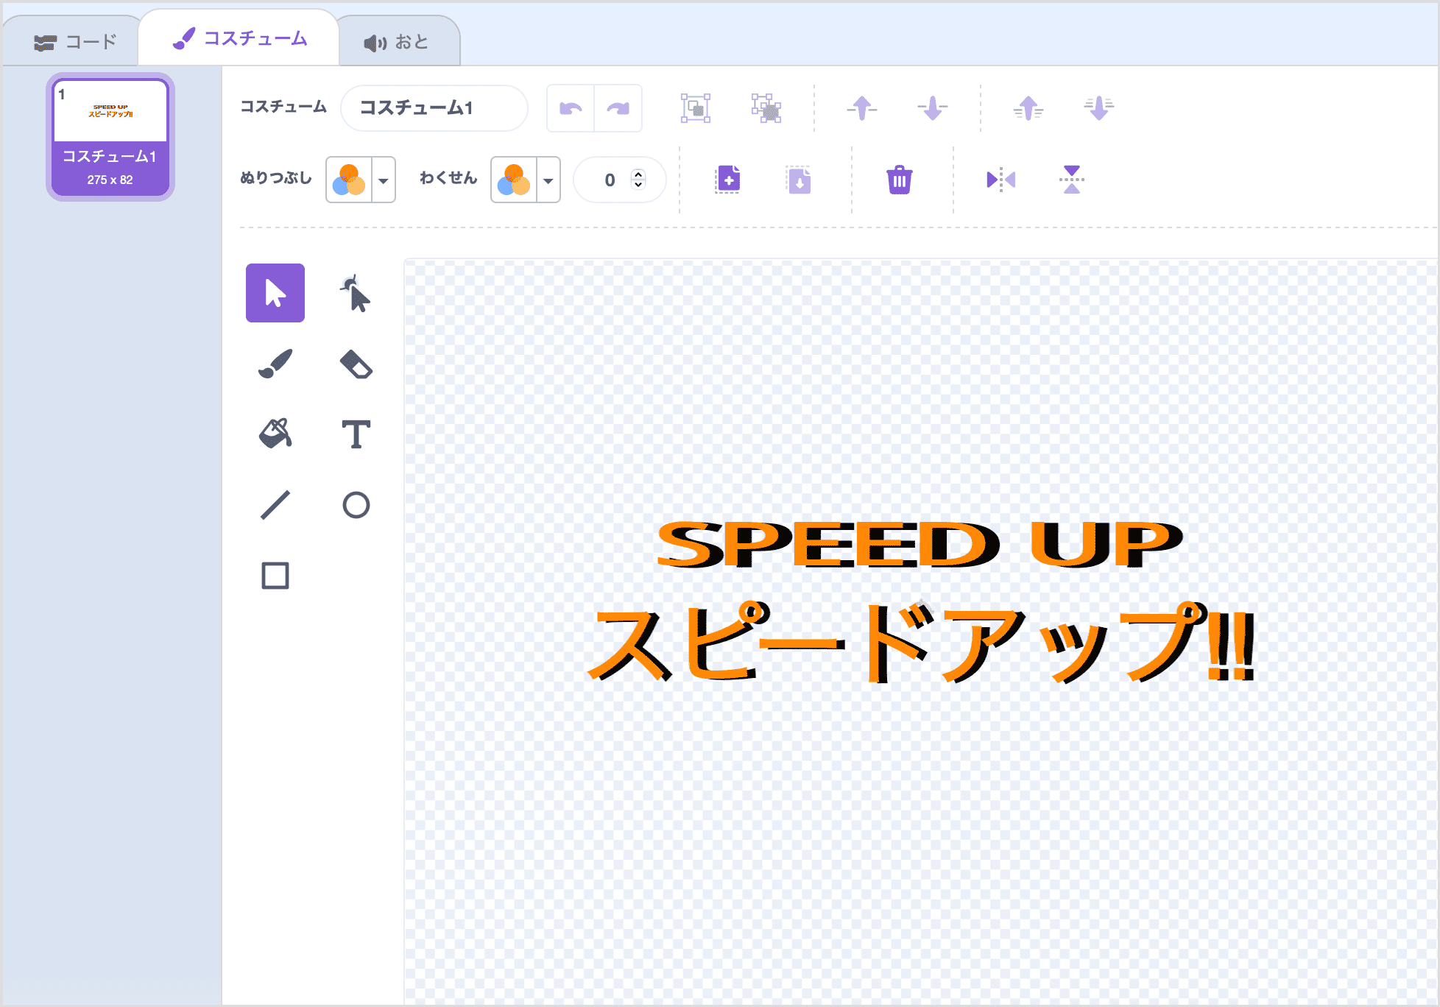This screenshot has width=1440, height=1007.
Task: Click the スピードアップ!! text on canvas
Action: click(920, 643)
